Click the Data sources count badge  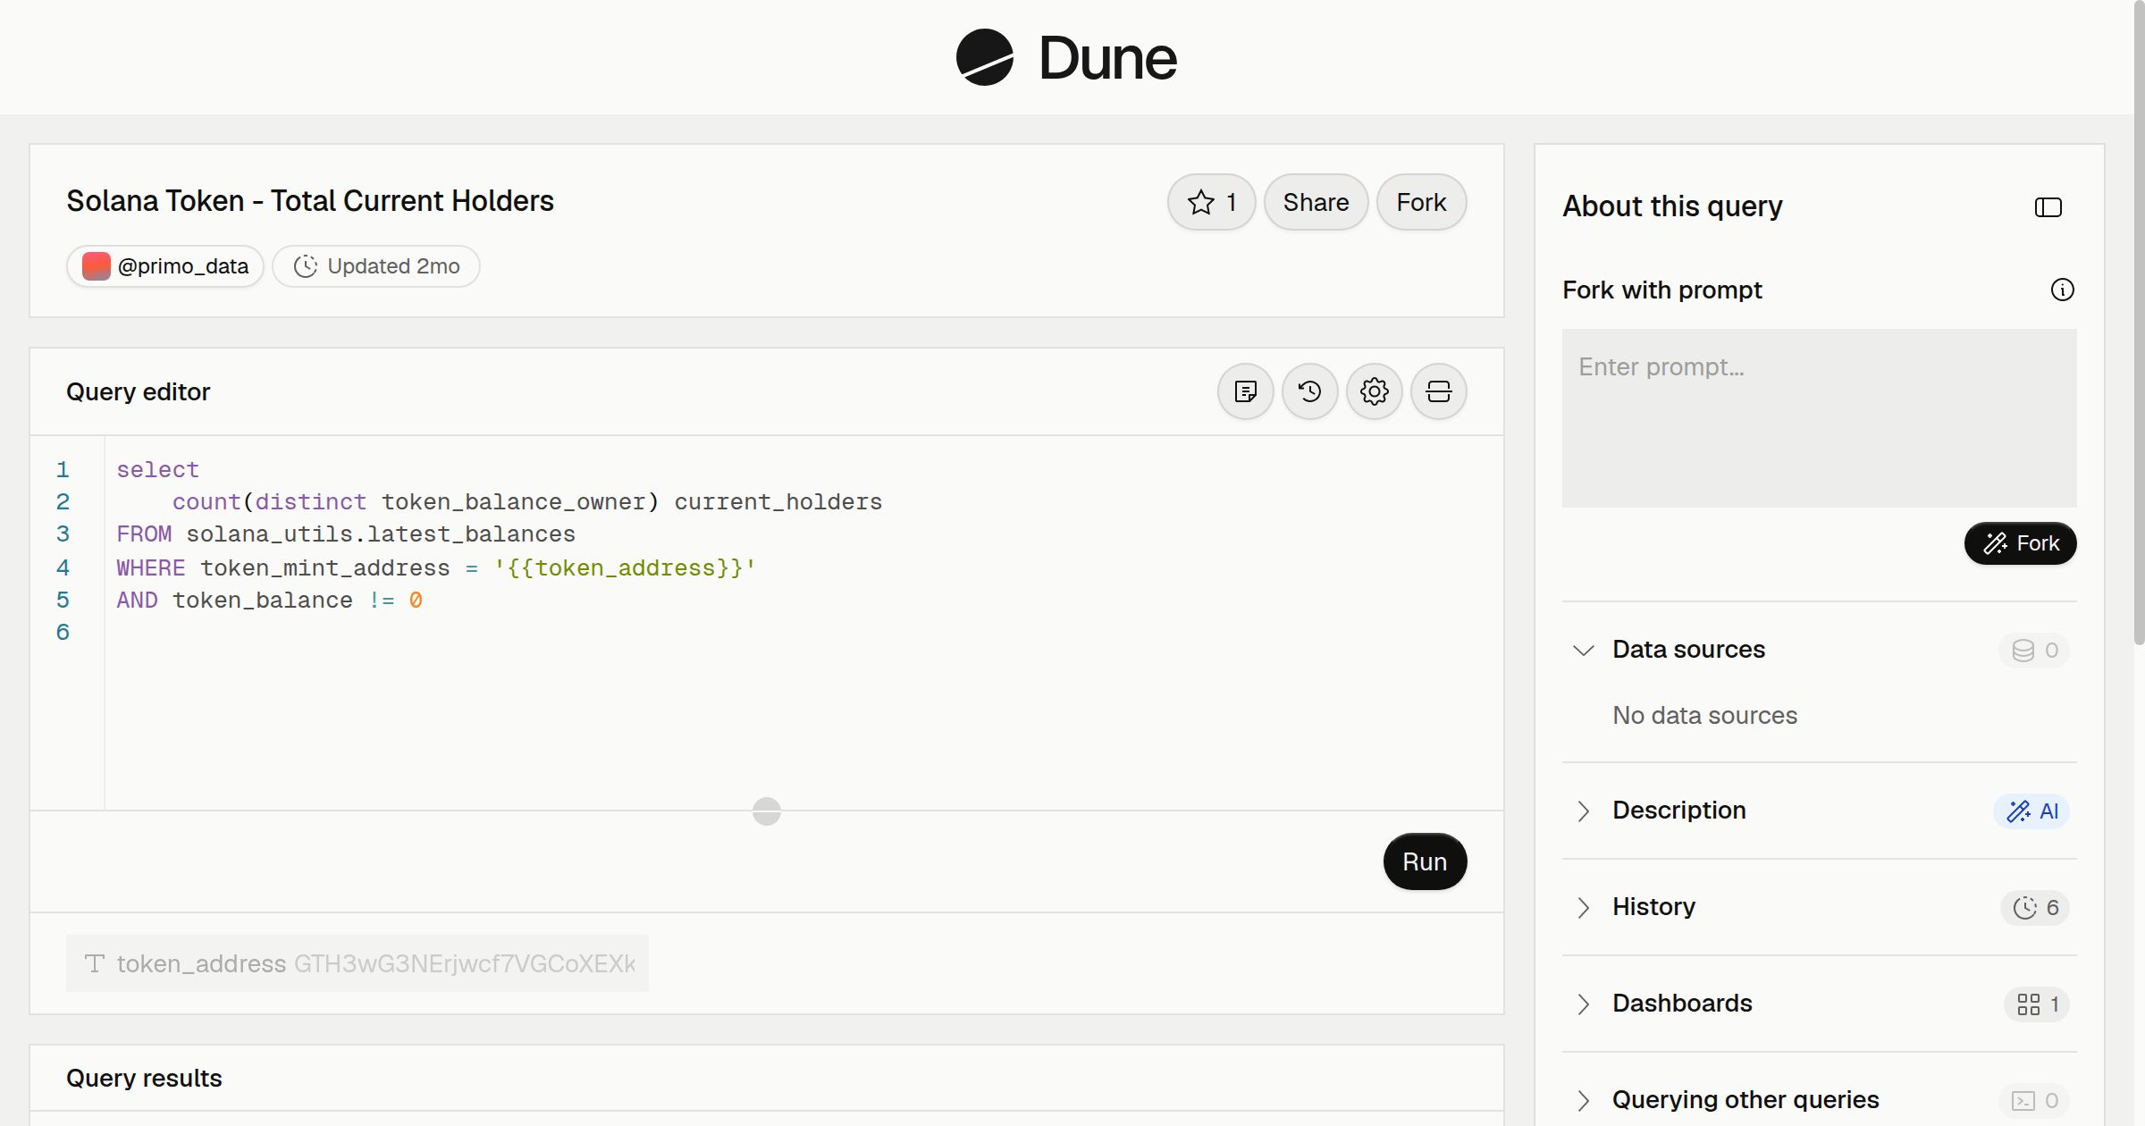[2034, 650]
